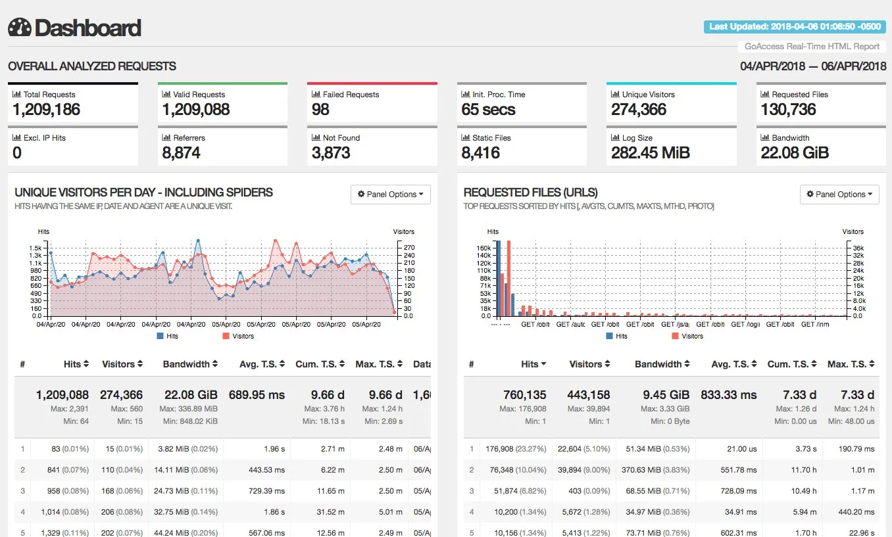The image size is (892, 537).
Task: Toggle Visitors series in Unique Visitors legend
Action: click(x=237, y=336)
